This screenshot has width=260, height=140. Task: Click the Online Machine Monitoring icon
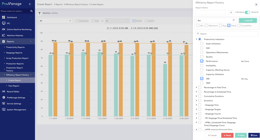point(4,29)
